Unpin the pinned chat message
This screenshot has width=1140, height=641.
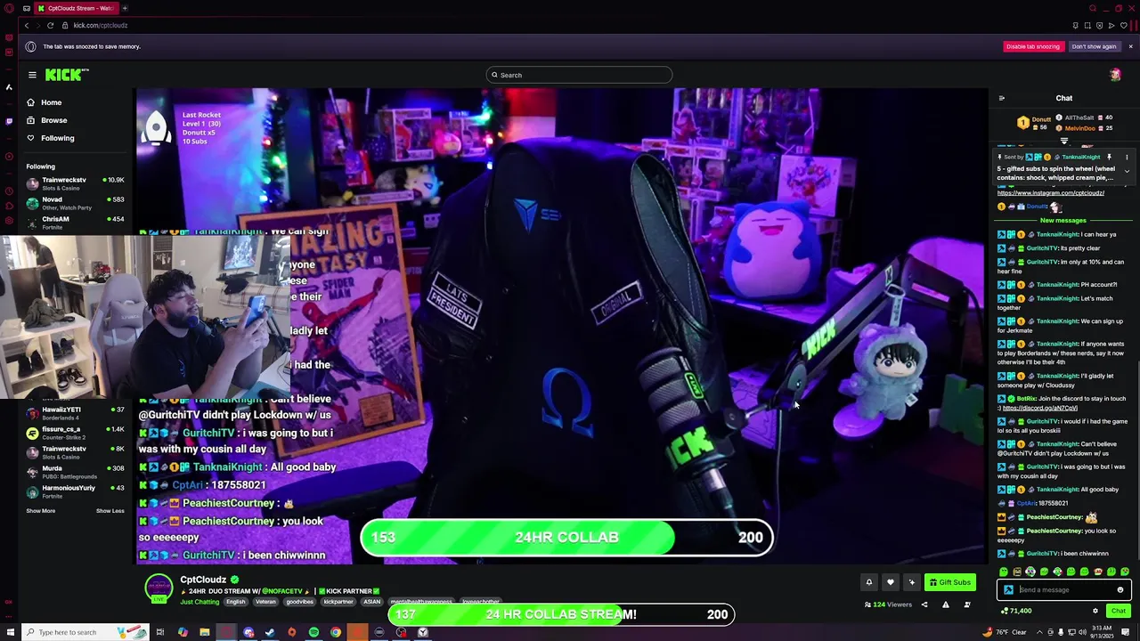(x=1109, y=157)
